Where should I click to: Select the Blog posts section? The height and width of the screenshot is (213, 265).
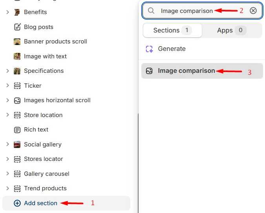pos(38,27)
